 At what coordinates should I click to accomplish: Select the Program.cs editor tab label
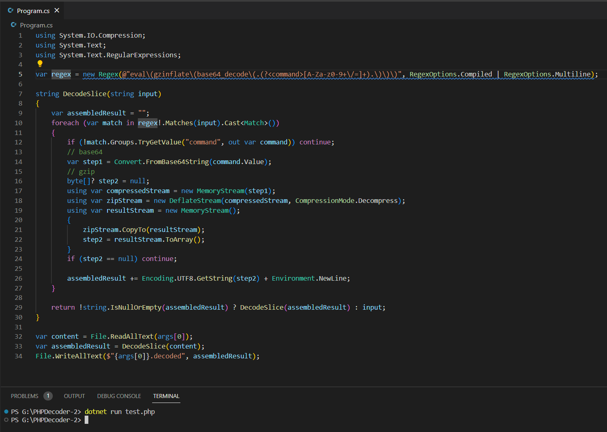tap(33, 11)
